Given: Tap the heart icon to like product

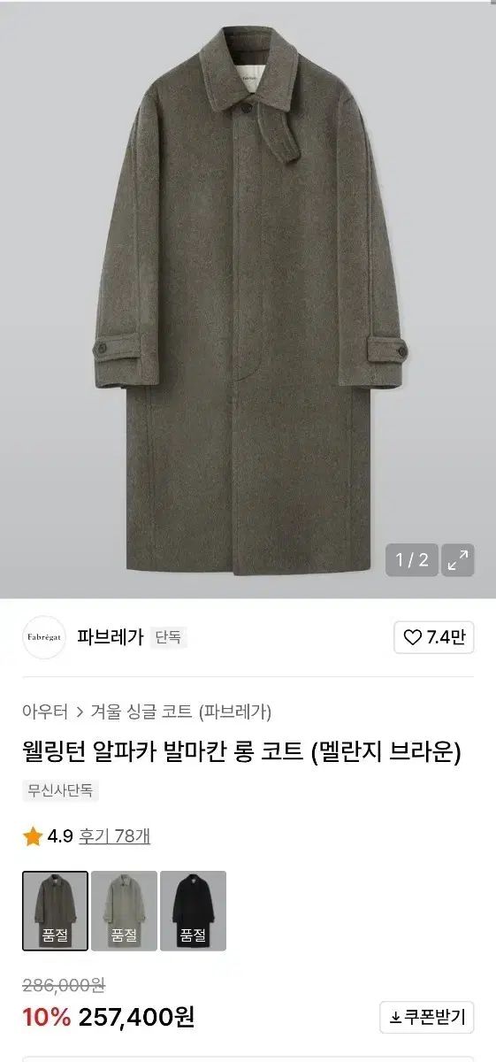Looking at the screenshot, I should click(x=413, y=637).
